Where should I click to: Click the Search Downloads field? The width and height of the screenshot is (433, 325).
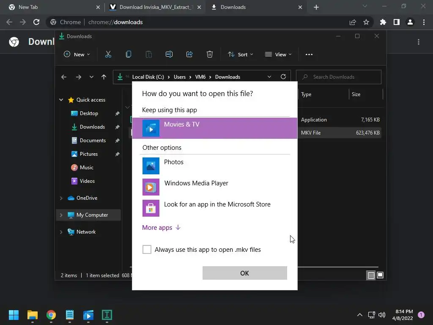(x=339, y=77)
